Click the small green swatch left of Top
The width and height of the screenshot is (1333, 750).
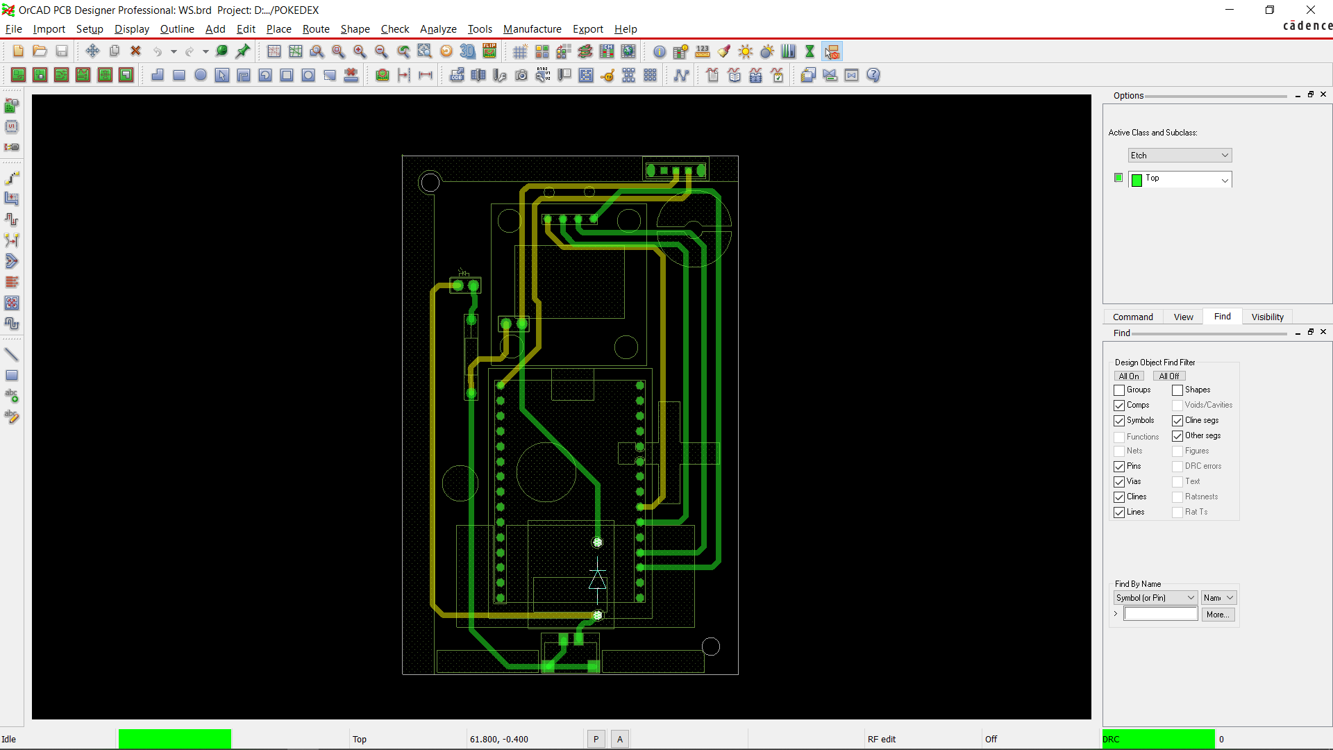[x=1118, y=178]
